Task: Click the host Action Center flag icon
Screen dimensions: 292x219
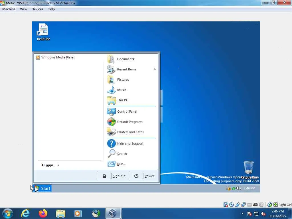Action: [250, 214]
